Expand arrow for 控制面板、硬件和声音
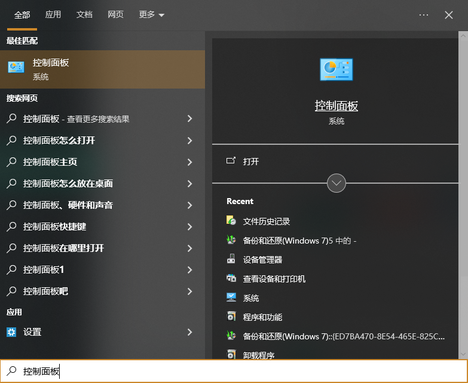The height and width of the screenshot is (383, 468). click(x=189, y=205)
